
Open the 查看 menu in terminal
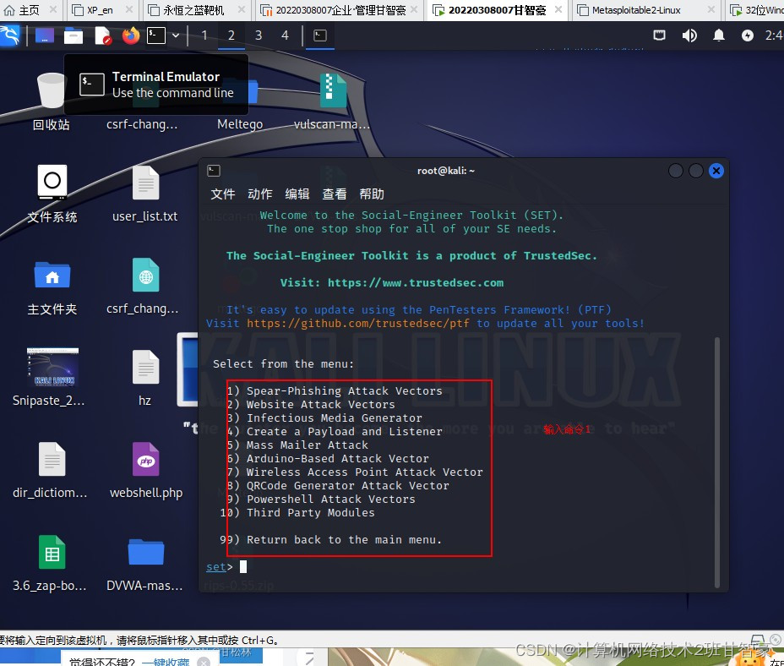click(x=335, y=194)
